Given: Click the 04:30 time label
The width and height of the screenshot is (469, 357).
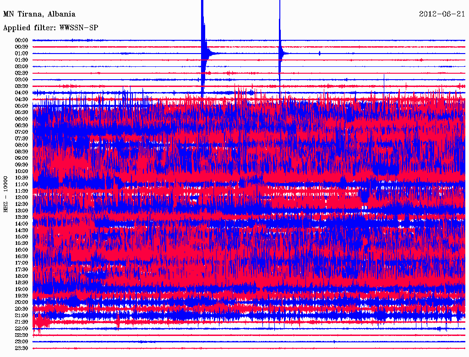Looking at the screenshot, I should tap(22, 99).
